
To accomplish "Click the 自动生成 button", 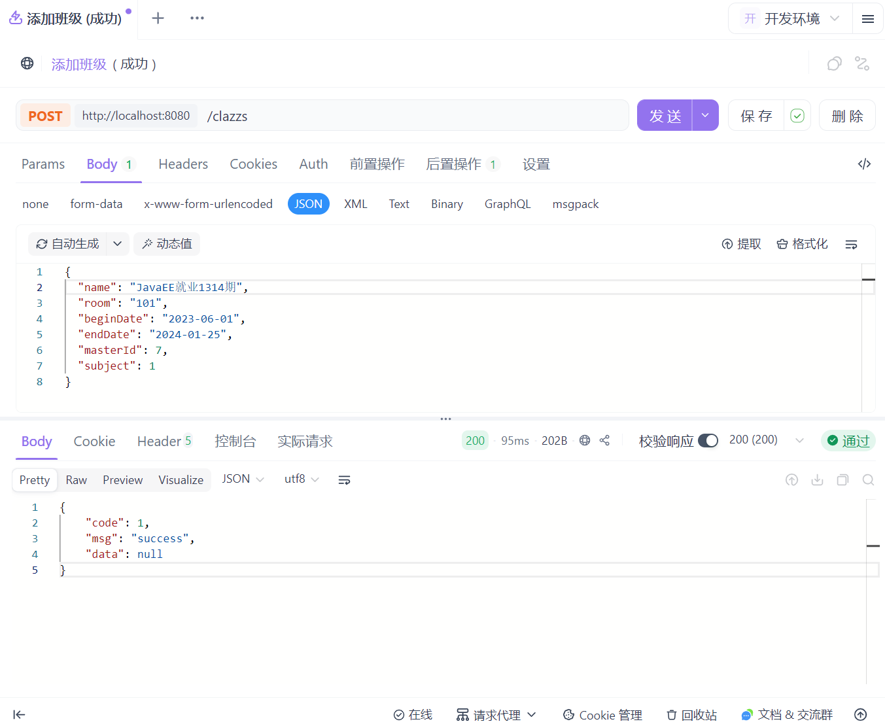I will pos(67,244).
